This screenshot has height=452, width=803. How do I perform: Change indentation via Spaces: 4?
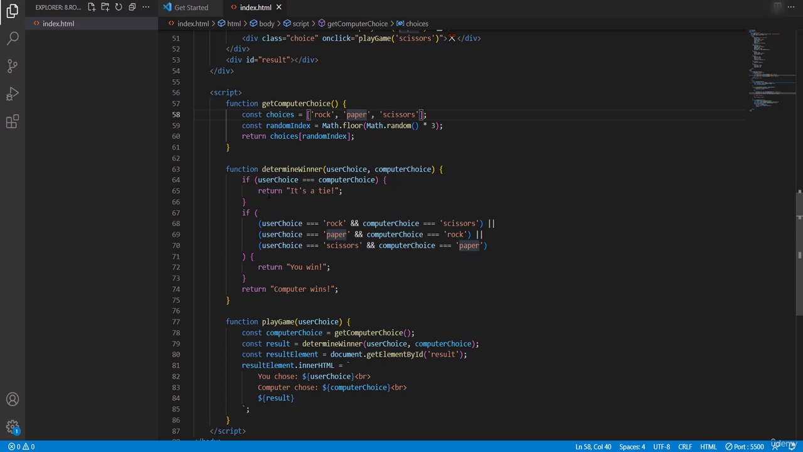pyautogui.click(x=632, y=447)
